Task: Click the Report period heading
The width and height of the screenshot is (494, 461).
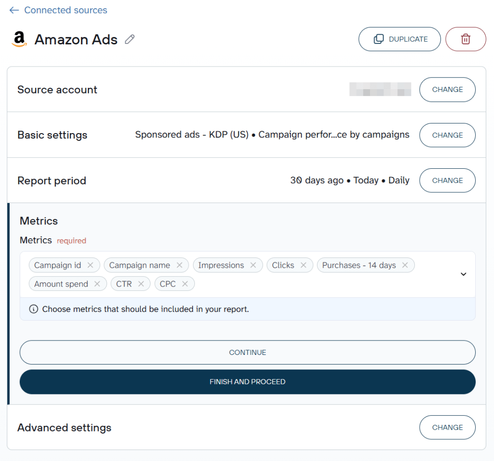Action: [52, 181]
